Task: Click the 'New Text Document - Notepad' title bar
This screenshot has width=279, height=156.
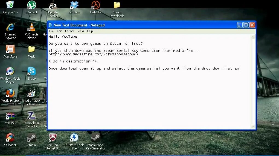Action: click(x=142, y=25)
